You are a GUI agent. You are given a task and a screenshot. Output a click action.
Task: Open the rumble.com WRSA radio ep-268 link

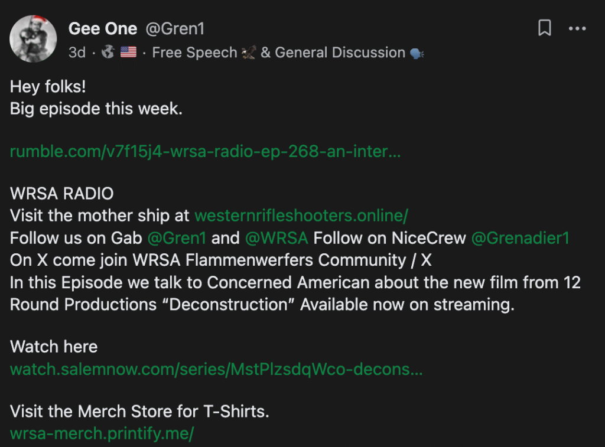(x=205, y=152)
